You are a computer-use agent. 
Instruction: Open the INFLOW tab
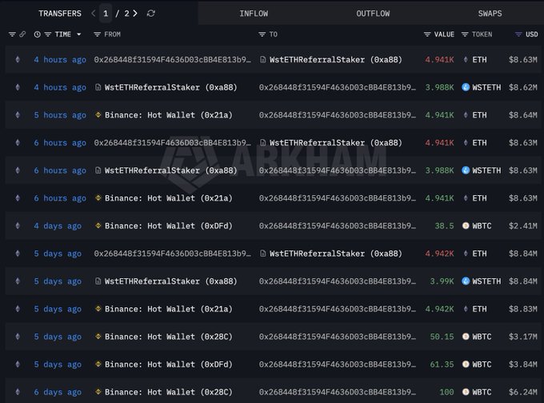click(254, 14)
